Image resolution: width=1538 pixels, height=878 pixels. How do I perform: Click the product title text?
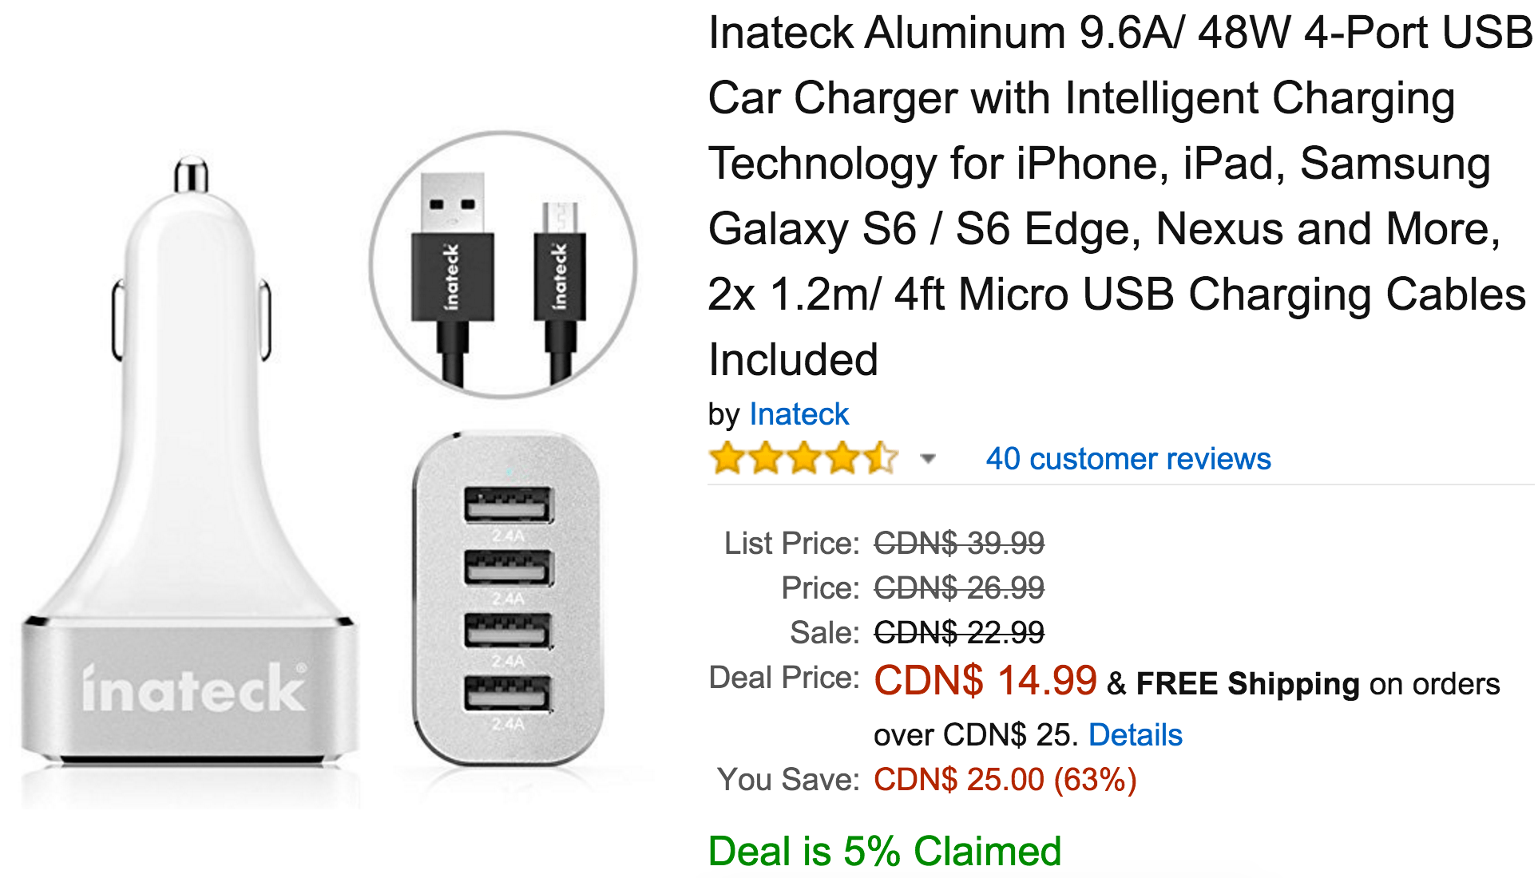[x=1118, y=196]
